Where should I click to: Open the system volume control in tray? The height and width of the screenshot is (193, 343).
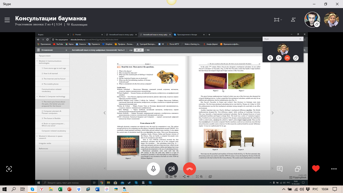pos(302,189)
